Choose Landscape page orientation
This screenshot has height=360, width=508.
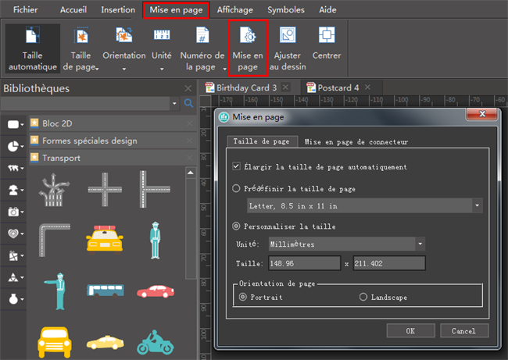(363, 297)
